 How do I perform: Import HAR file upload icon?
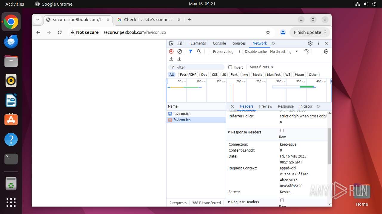click(x=171, y=59)
